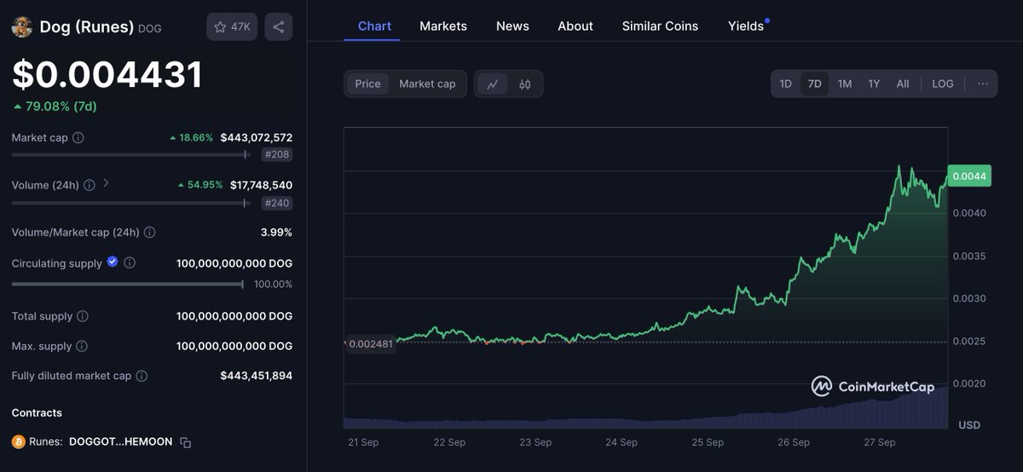1023x472 pixels.
Task: Click the Circulating supply 100% progress bar
Action: [x=127, y=284]
